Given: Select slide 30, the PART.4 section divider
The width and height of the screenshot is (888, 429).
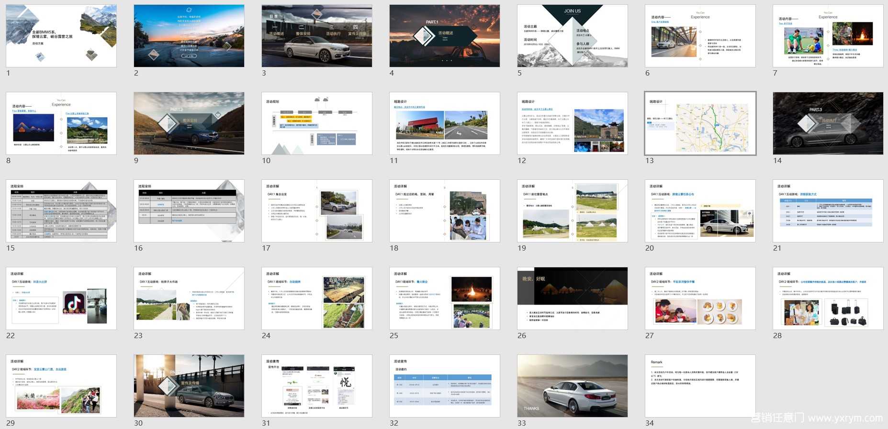Looking at the screenshot, I should [189, 386].
